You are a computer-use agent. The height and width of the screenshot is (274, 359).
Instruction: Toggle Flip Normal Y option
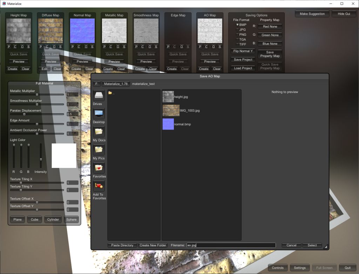(x=243, y=51)
